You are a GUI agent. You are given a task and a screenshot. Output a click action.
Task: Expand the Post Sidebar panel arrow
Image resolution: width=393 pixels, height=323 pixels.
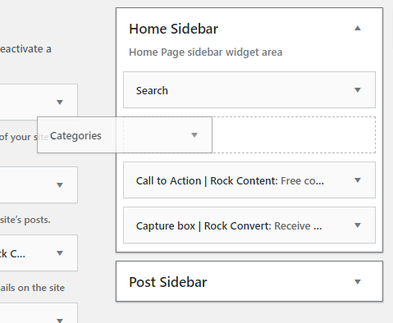(358, 282)
